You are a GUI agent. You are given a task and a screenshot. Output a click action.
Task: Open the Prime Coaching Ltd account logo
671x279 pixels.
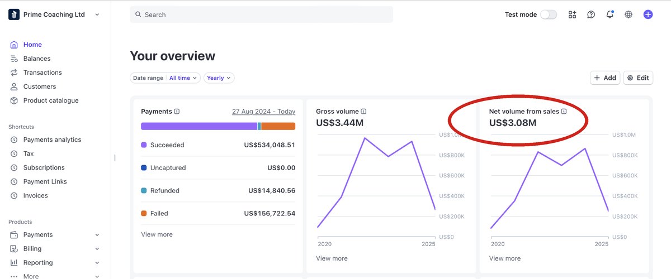(x=14, y=15)
